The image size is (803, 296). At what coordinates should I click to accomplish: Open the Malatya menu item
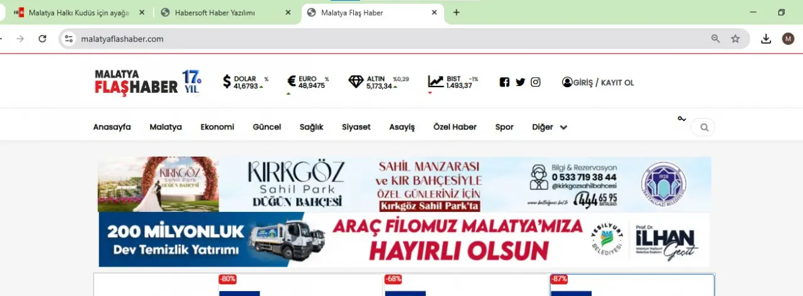tap(166, 127)
